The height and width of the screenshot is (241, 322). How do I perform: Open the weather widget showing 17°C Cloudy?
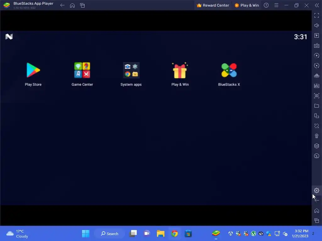point(17,233)
